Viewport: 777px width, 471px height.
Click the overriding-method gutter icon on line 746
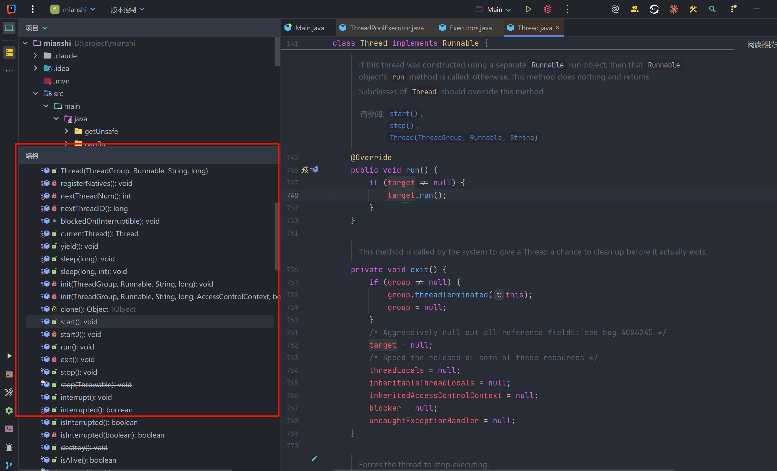pyautogui.click(x=305, y=170)
